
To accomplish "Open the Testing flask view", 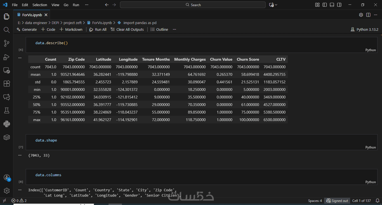I will point(6,110).
